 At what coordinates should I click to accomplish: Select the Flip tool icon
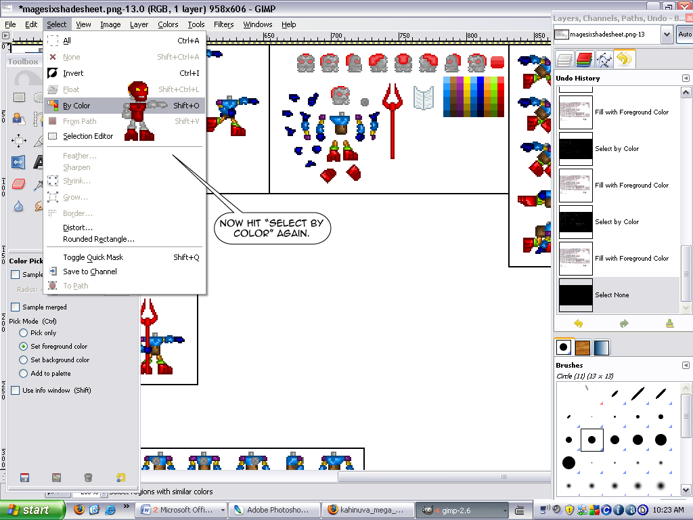pos(18,162)
